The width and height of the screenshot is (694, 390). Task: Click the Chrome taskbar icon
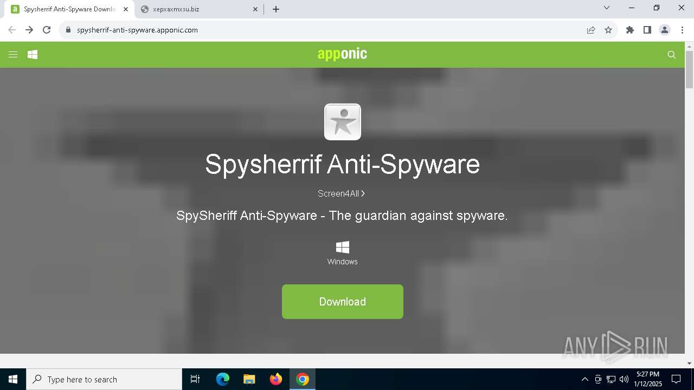click(303, 379)
